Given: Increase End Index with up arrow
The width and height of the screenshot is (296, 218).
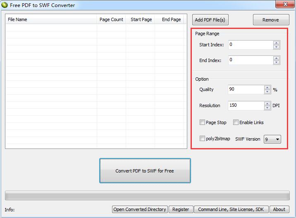Looking at the screenshot, I should 276,58.
